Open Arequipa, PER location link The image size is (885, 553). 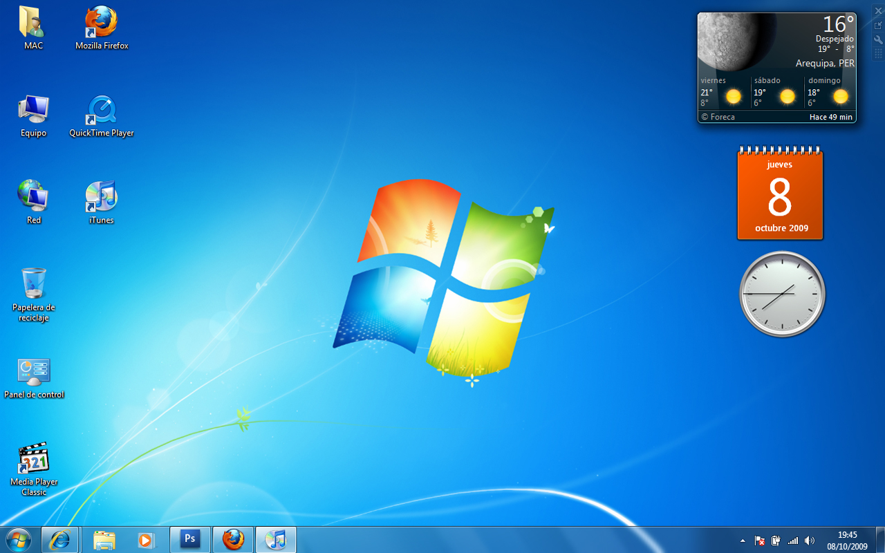tap(825, 63)
